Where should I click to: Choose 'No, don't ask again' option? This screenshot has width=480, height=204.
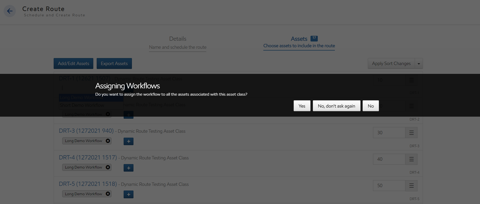coord(336,106)
